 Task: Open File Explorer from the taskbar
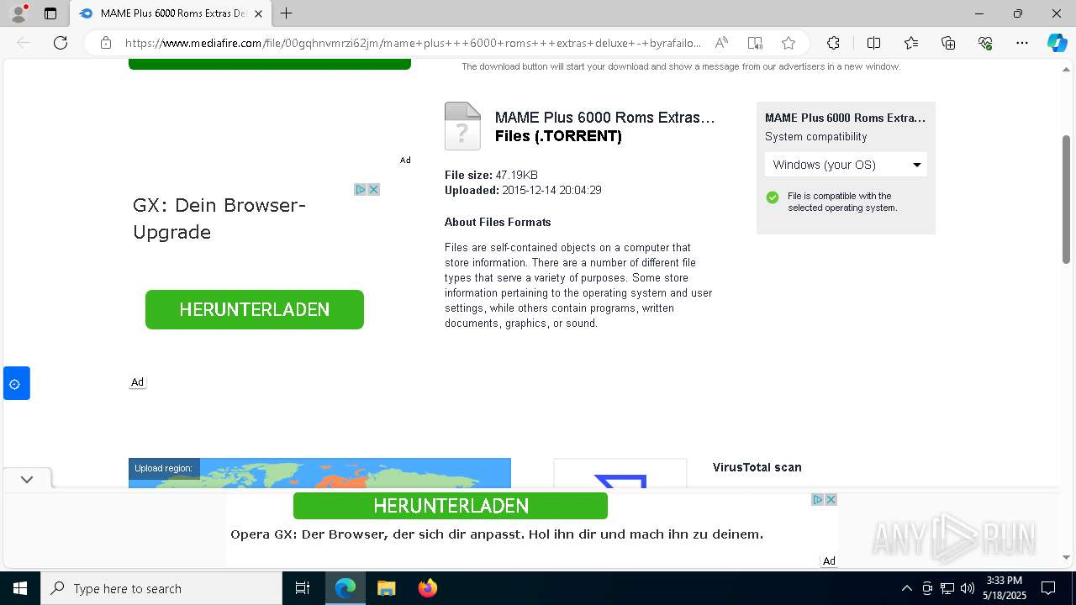386,588
